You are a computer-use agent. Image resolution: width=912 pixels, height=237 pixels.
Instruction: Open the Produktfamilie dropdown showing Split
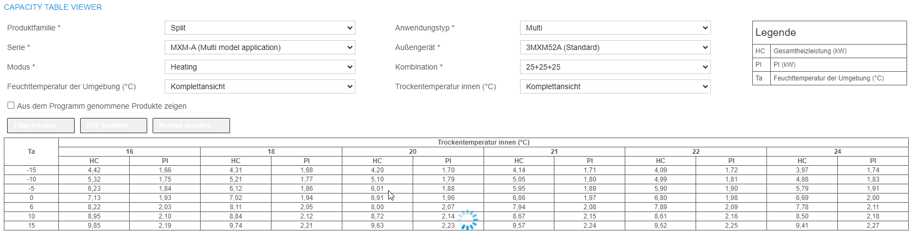tap(259, 28)
